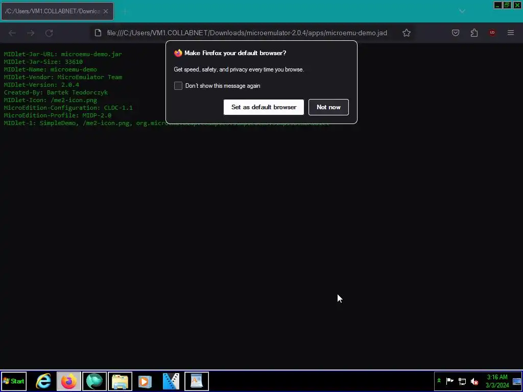Launch Internet Explorer from taskbar
This screenshot has width=523, height=392.
tap(44, 381)
